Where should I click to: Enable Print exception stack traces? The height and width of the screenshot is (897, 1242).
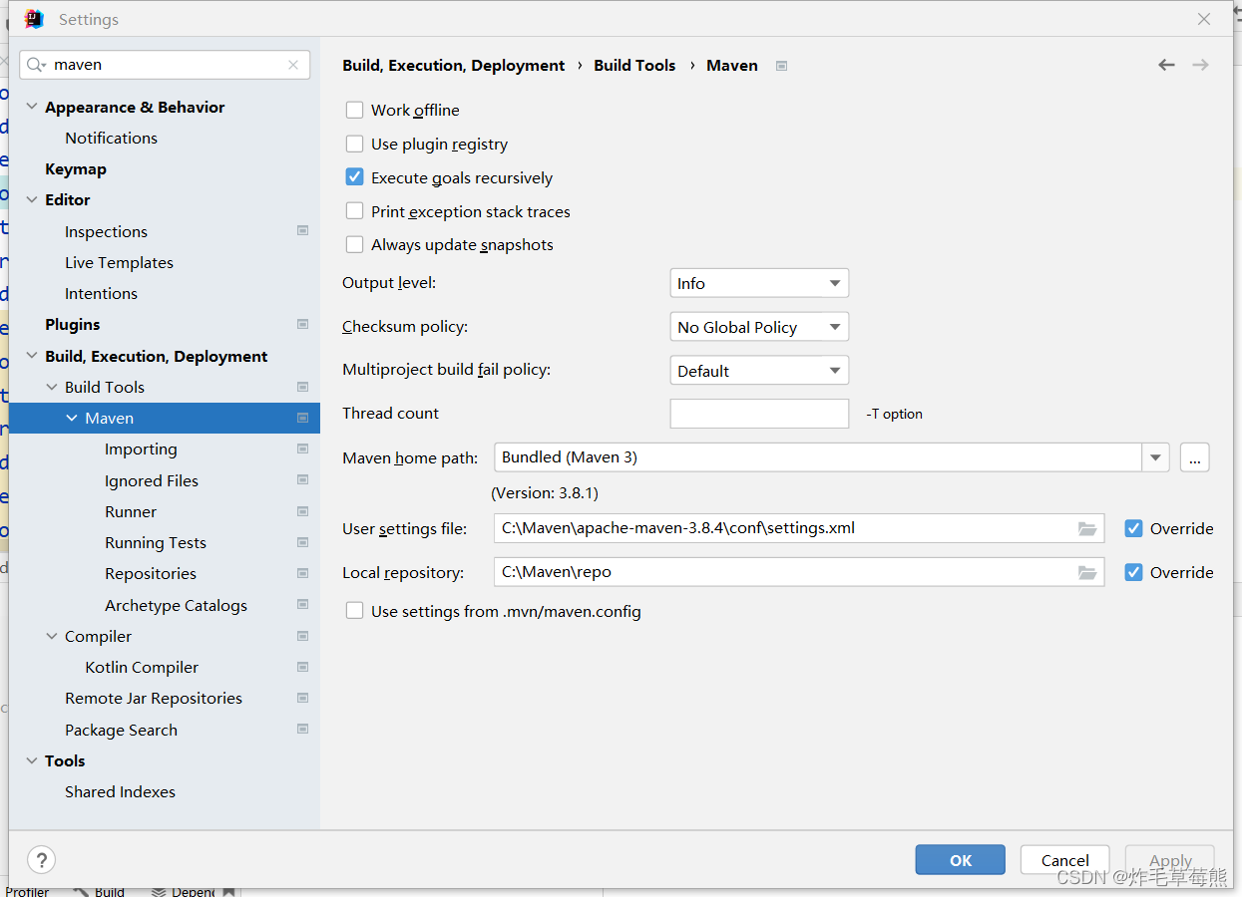(354, 211)
